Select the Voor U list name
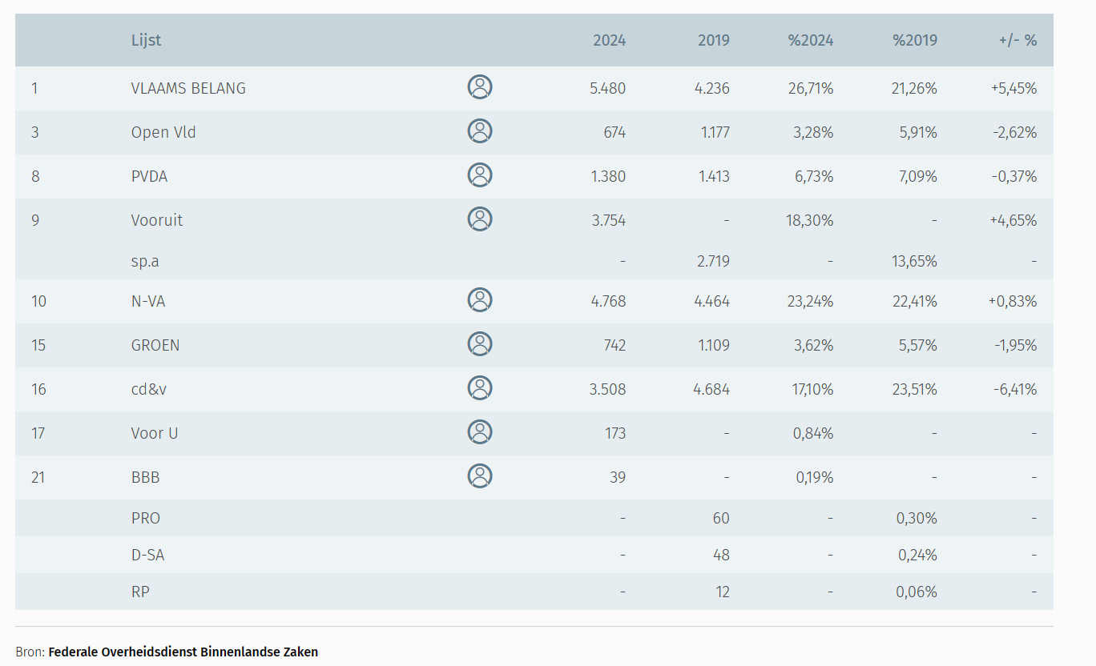Image resolution: width=1096 pixels, height=666 pixels. [x=155, y=434]
